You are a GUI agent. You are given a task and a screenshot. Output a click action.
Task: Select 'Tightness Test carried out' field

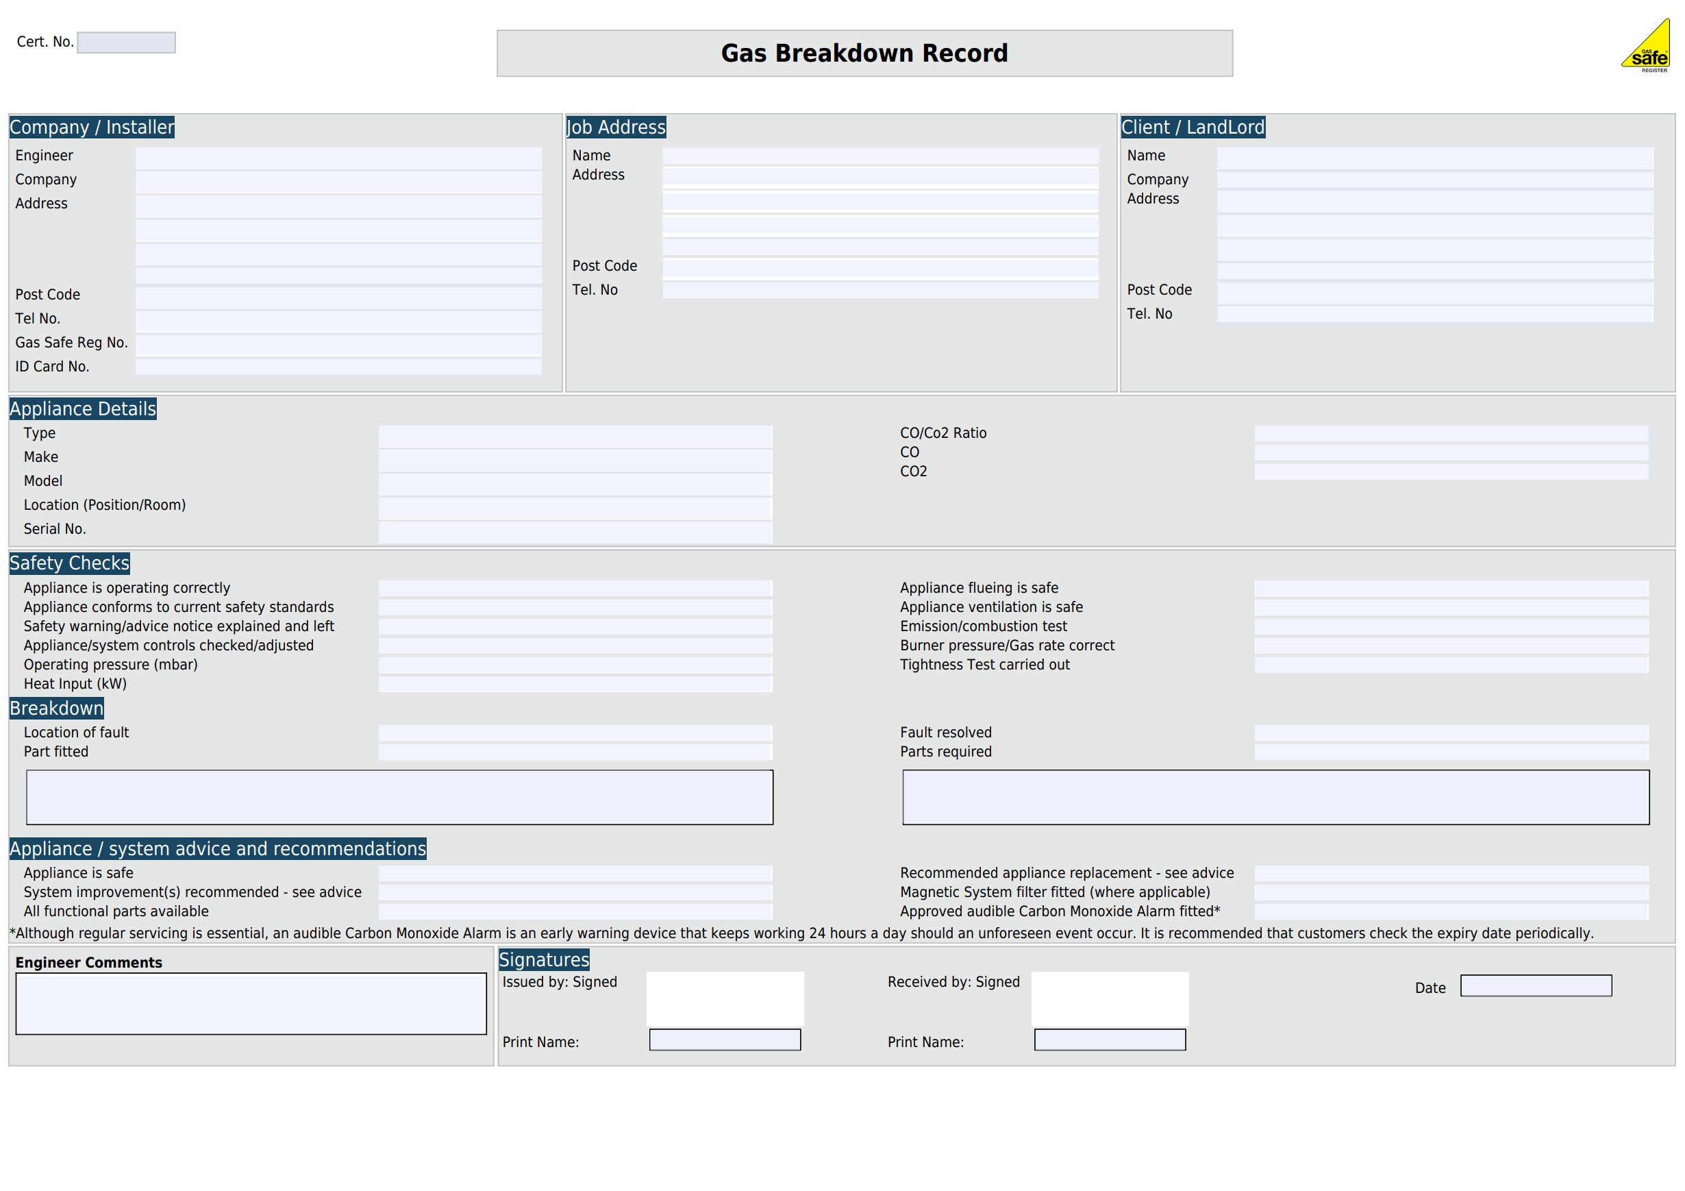pos(1451,665)
